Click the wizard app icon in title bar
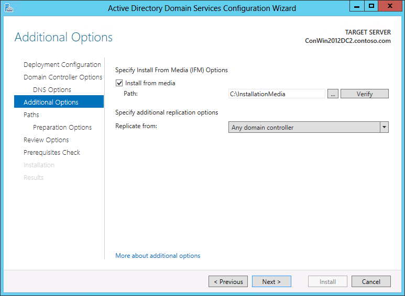 [x=9, y=8]
